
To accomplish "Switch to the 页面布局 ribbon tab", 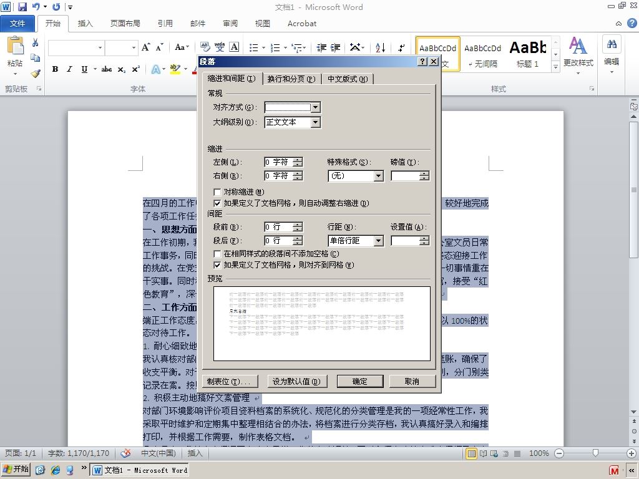I will point(125,24).
